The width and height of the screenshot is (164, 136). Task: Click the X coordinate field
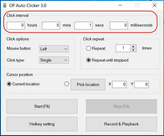point(119,84)
